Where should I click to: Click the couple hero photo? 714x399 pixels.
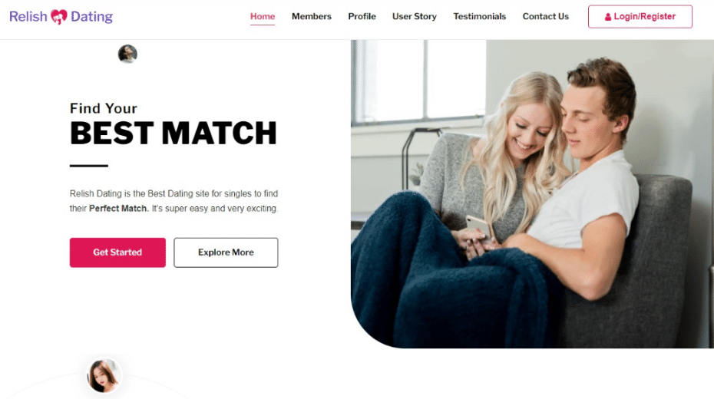coord(532,194)
